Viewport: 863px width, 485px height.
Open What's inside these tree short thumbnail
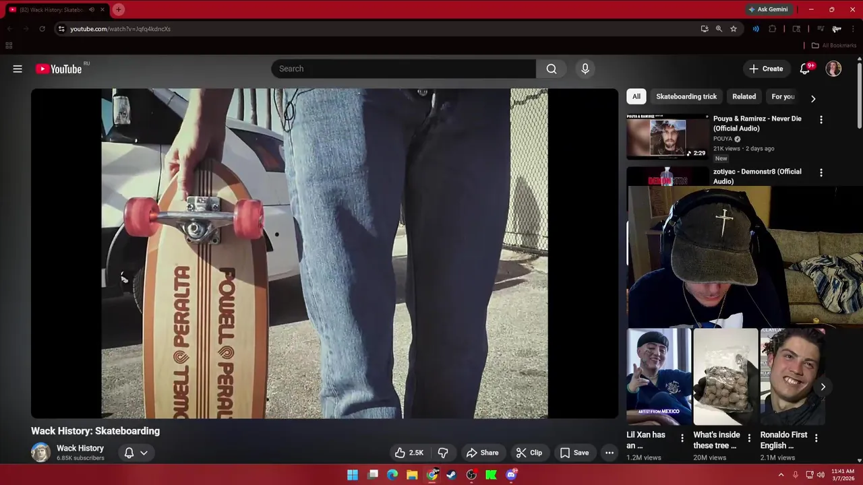(x=725, y=377)
